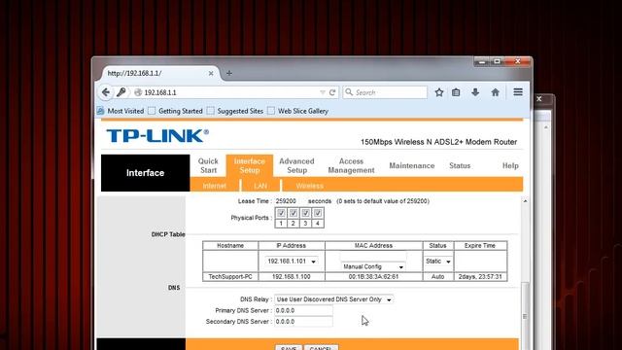Click the magnifier icon in search box
The width and height of the screenshot is (622, 350).
coord(349,92)
